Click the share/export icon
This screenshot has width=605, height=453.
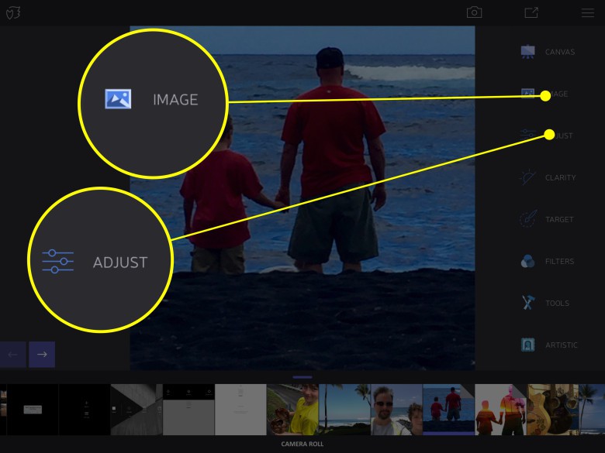pos(531,12)
